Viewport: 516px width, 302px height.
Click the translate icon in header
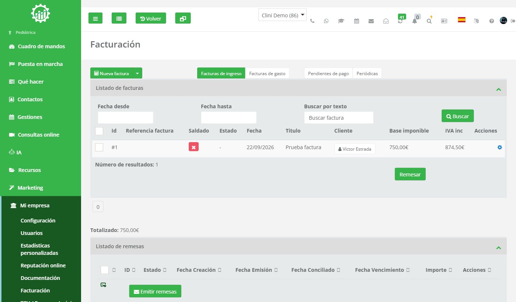[476, 21]
